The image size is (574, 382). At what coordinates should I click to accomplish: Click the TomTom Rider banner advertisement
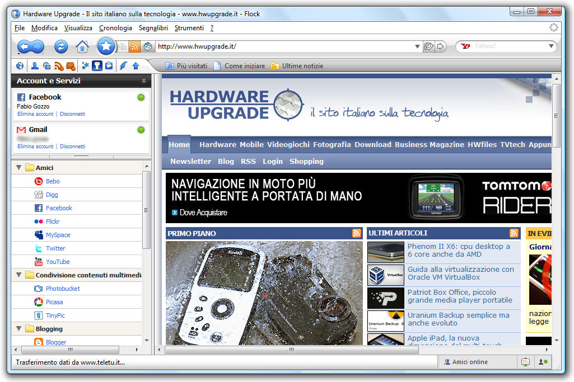click(358, 198)
